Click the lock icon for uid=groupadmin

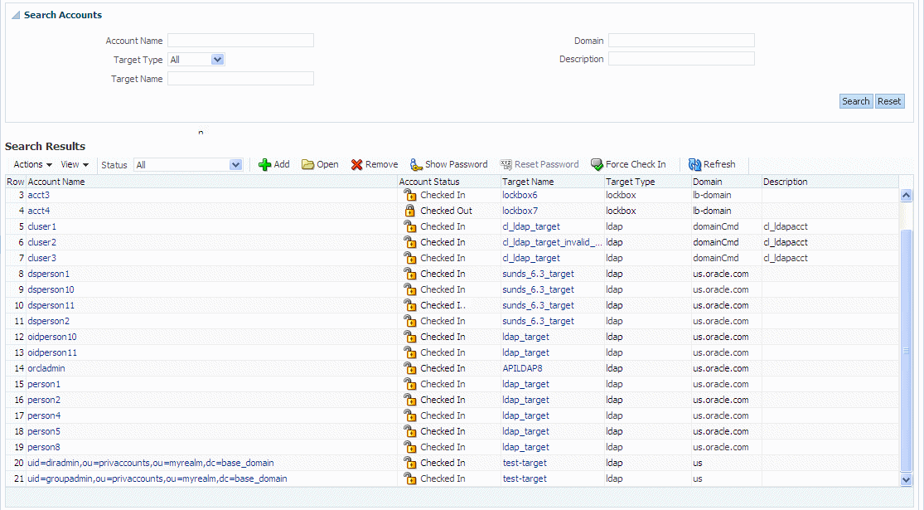coord(409,478)
